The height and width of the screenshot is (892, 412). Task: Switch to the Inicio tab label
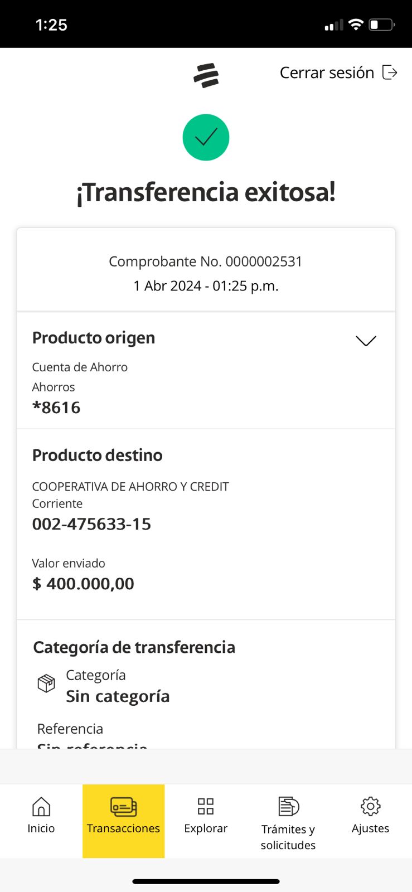tap(41, 828)
